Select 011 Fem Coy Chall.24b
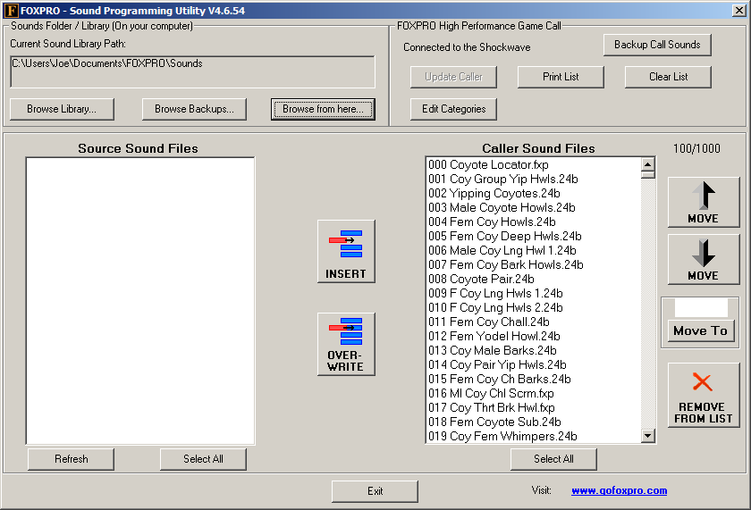Image resolution: width=751 pixels, height=510 pixels. coord(534,322)
